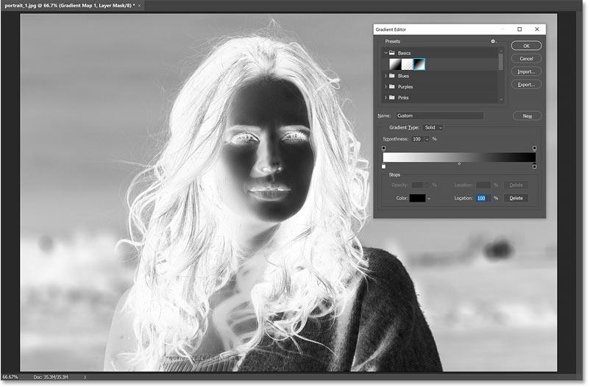Viewport: 590px width, 387px height.
Task: Click the Doc: 35.3M/35.3M status info
Action: pos(51,377)
